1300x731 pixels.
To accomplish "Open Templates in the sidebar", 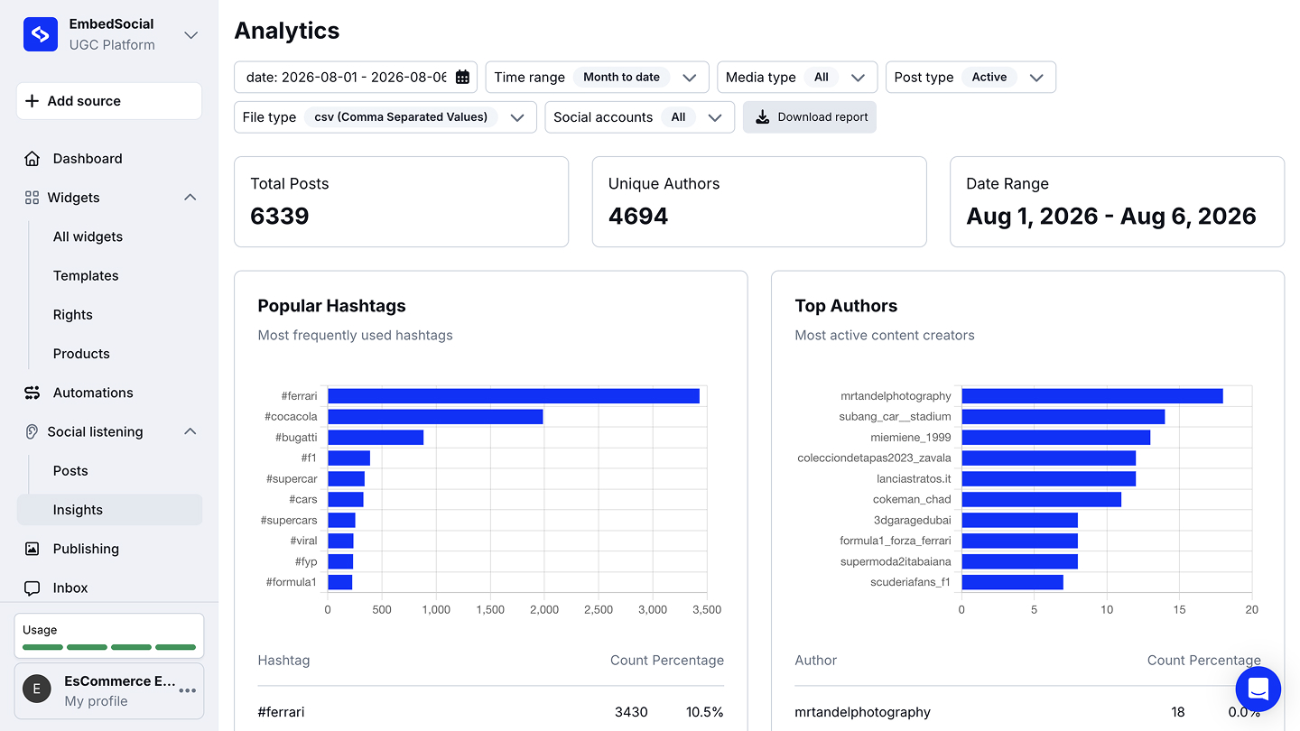I will click(86, 275).
